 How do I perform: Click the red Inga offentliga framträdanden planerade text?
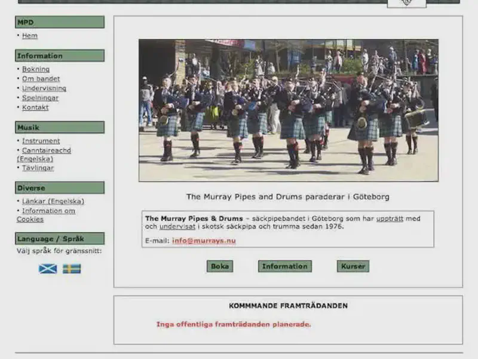tap(234, 324)
